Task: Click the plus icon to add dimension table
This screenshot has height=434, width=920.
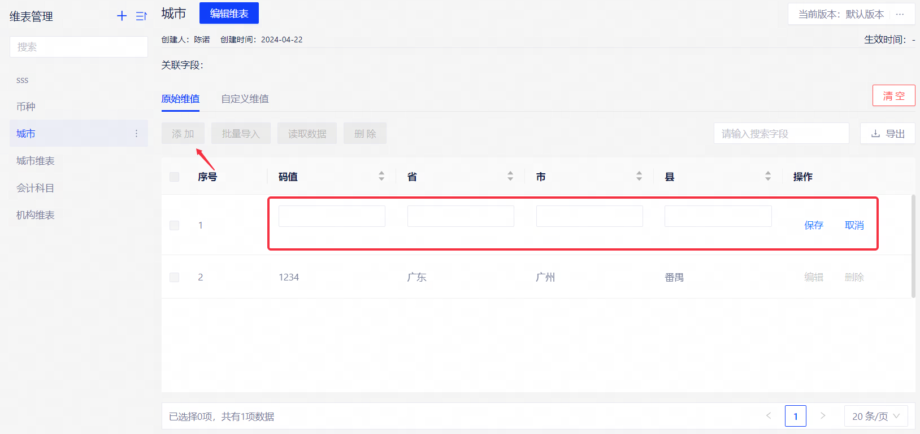Action: pyautogui.click(x=121, y=16)
